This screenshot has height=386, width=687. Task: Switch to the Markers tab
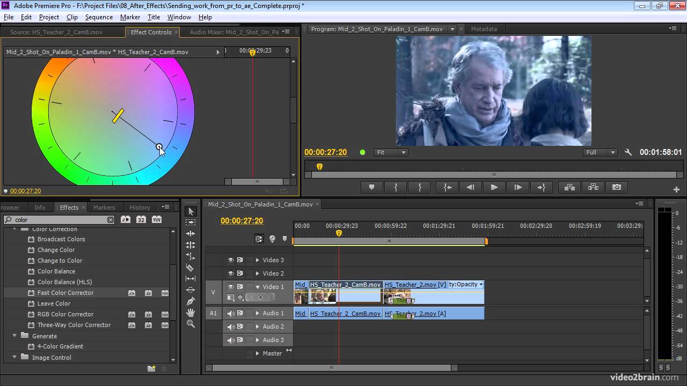coord(104,207)
